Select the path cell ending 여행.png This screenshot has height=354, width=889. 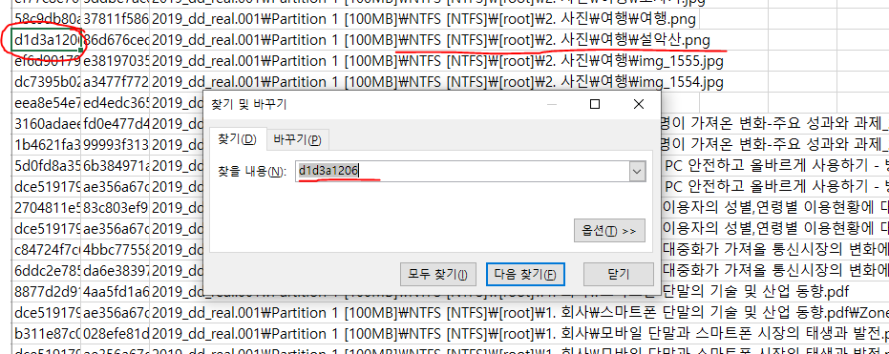pyautogui.click(x=423, y=19)
